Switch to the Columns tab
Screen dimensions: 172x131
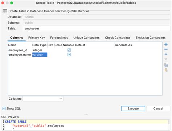tap(17, 38)
